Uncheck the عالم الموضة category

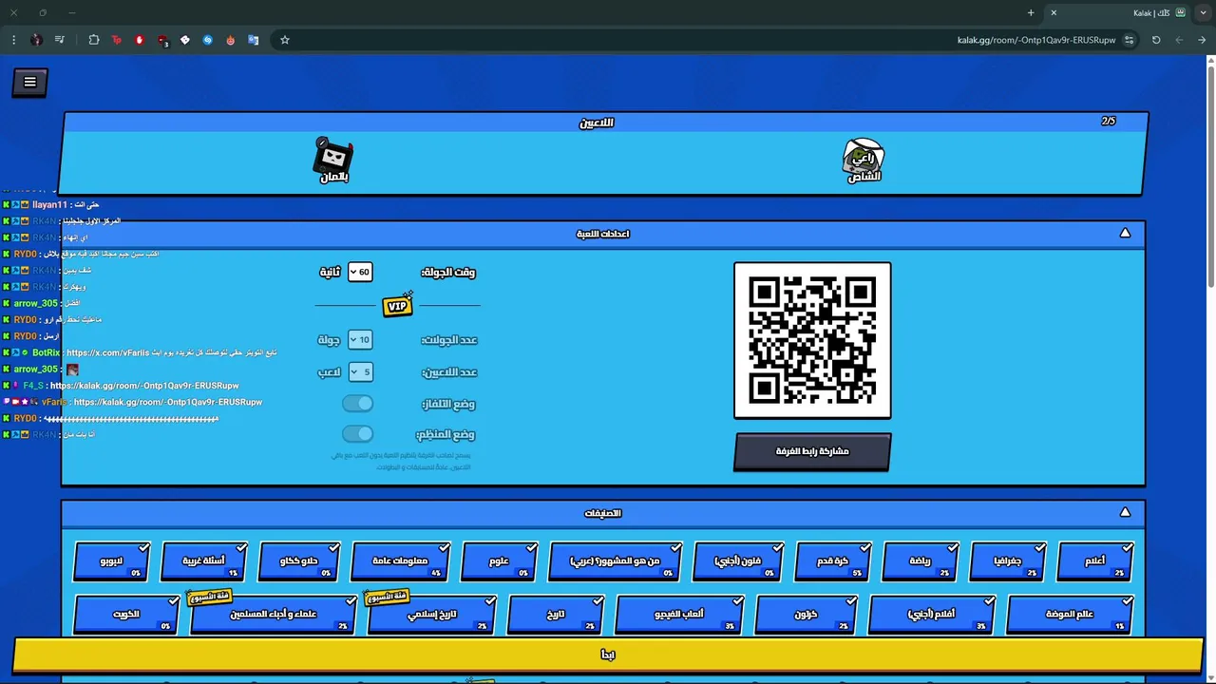(1070, 615)
